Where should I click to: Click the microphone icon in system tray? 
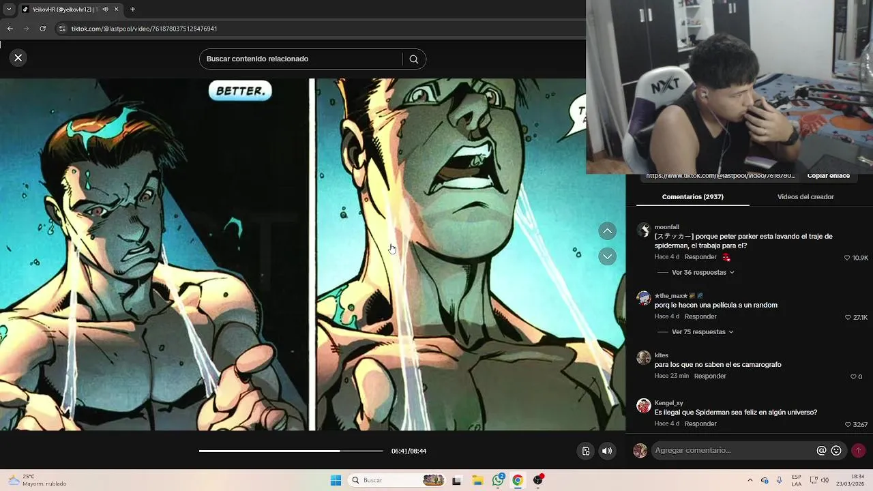click(780, 481)
